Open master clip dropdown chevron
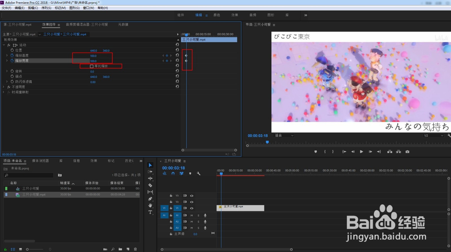Image resolution: width=451 pixels, height=252 pixels. (x=40, y=34)
